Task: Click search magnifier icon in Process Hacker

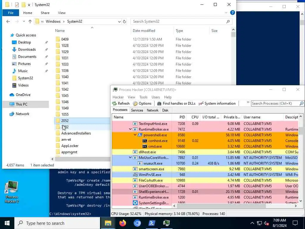Action: pyautogui.click(x=301, y=103)
